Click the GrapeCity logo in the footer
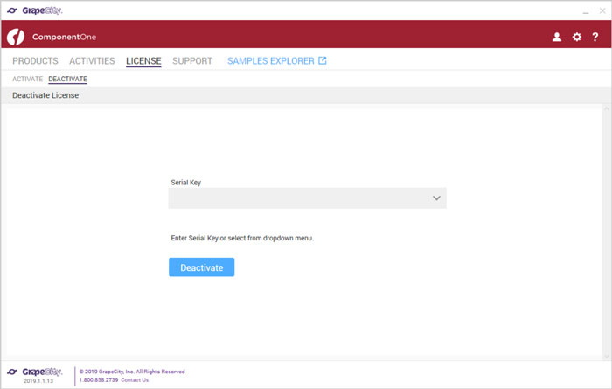This screenshot has width=612, height=389. coord(35,372)
